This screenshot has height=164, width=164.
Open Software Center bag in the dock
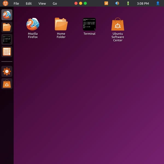7,84
